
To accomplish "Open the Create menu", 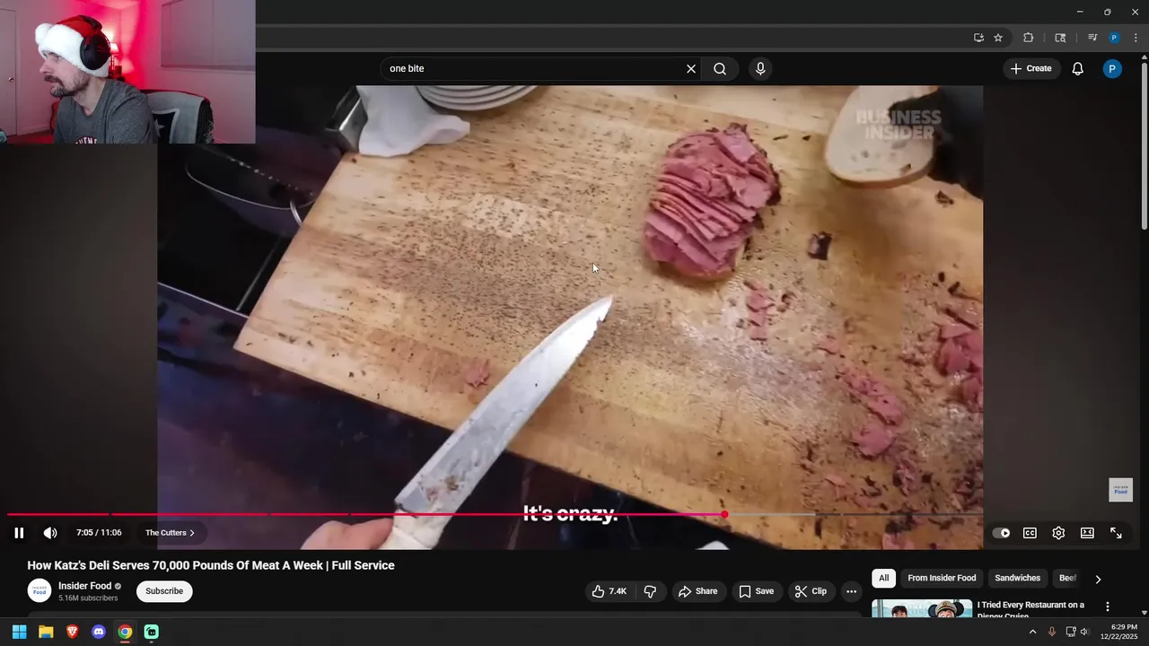I will (1031, 69).
